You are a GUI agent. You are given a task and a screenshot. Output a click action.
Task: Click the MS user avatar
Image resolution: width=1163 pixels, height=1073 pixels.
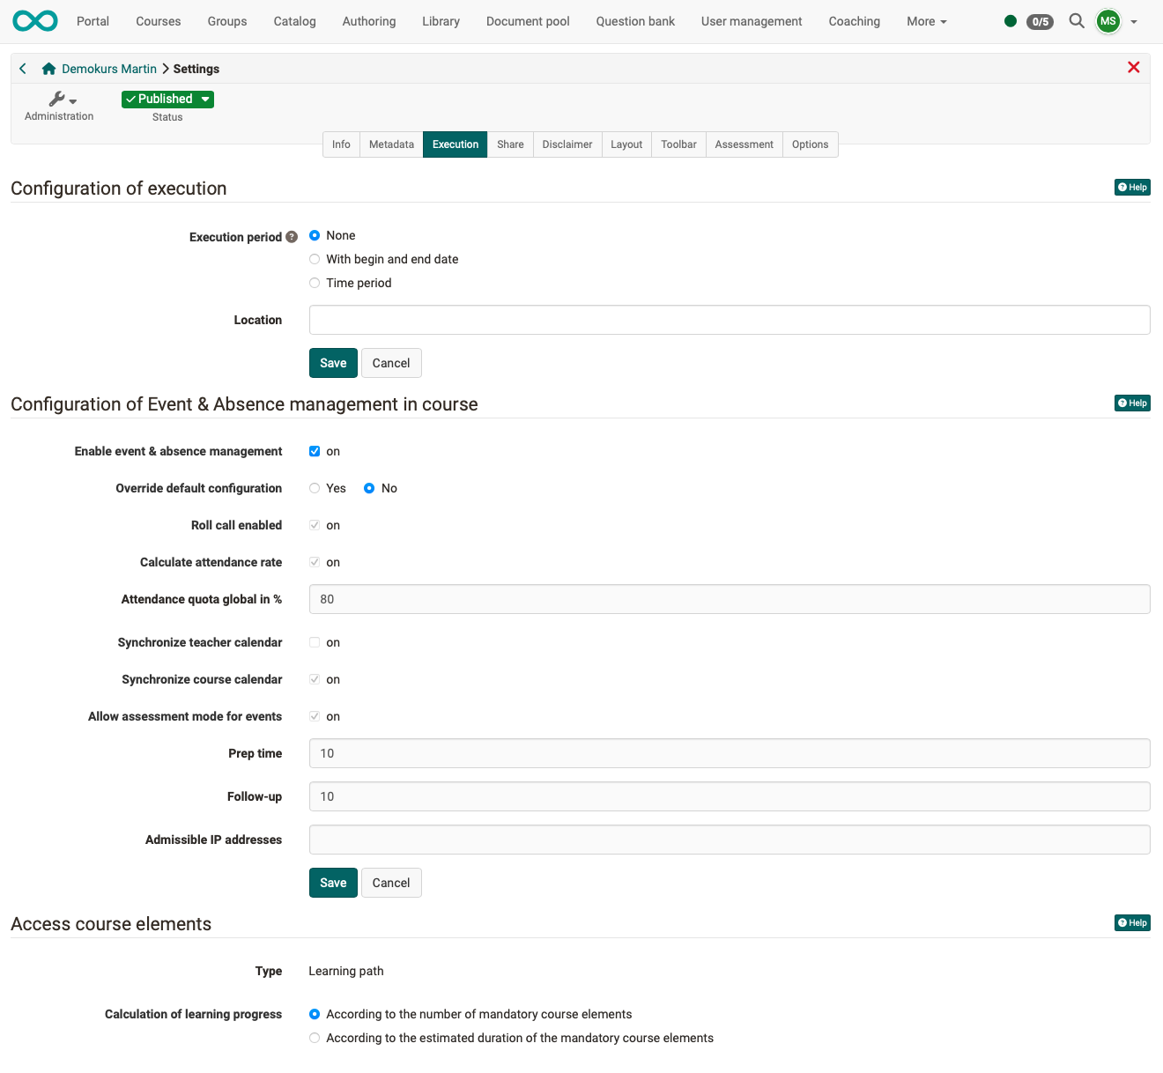click(1107, 21)
